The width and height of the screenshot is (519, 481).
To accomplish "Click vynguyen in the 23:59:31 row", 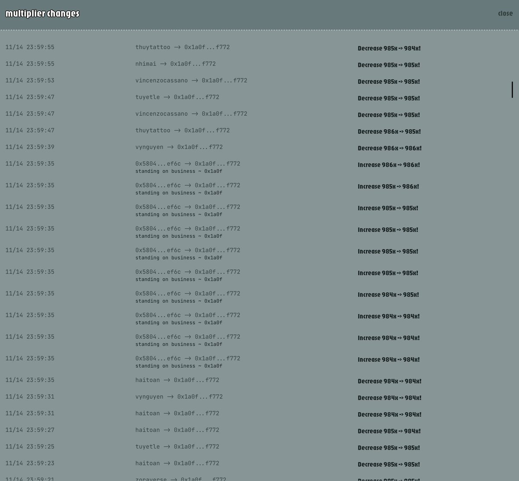I will 149,397.
